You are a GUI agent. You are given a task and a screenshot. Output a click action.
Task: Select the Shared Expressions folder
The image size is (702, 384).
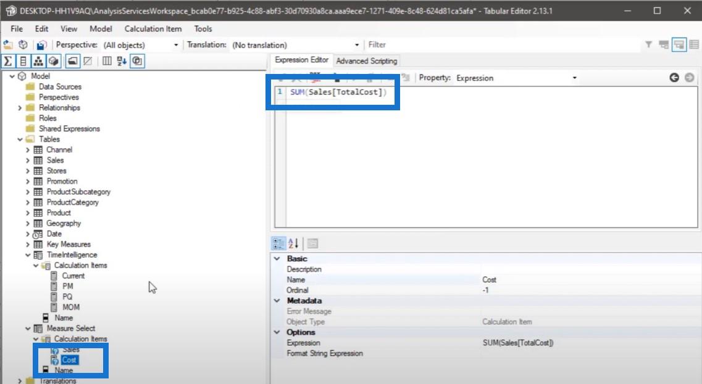click(69, 129)
